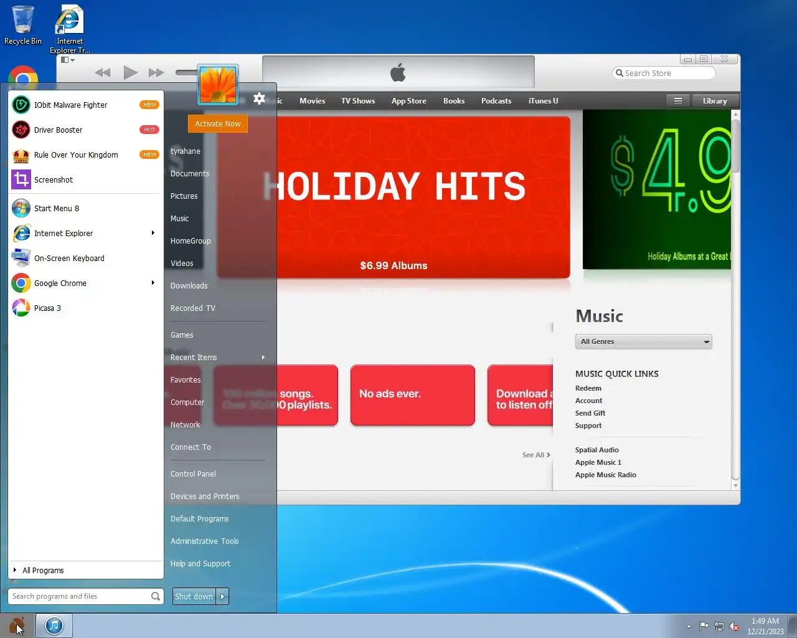The width and height of the screenshot is (797, 638).
Task: Open Shut down options arrow
Action: tap(222, 596)
